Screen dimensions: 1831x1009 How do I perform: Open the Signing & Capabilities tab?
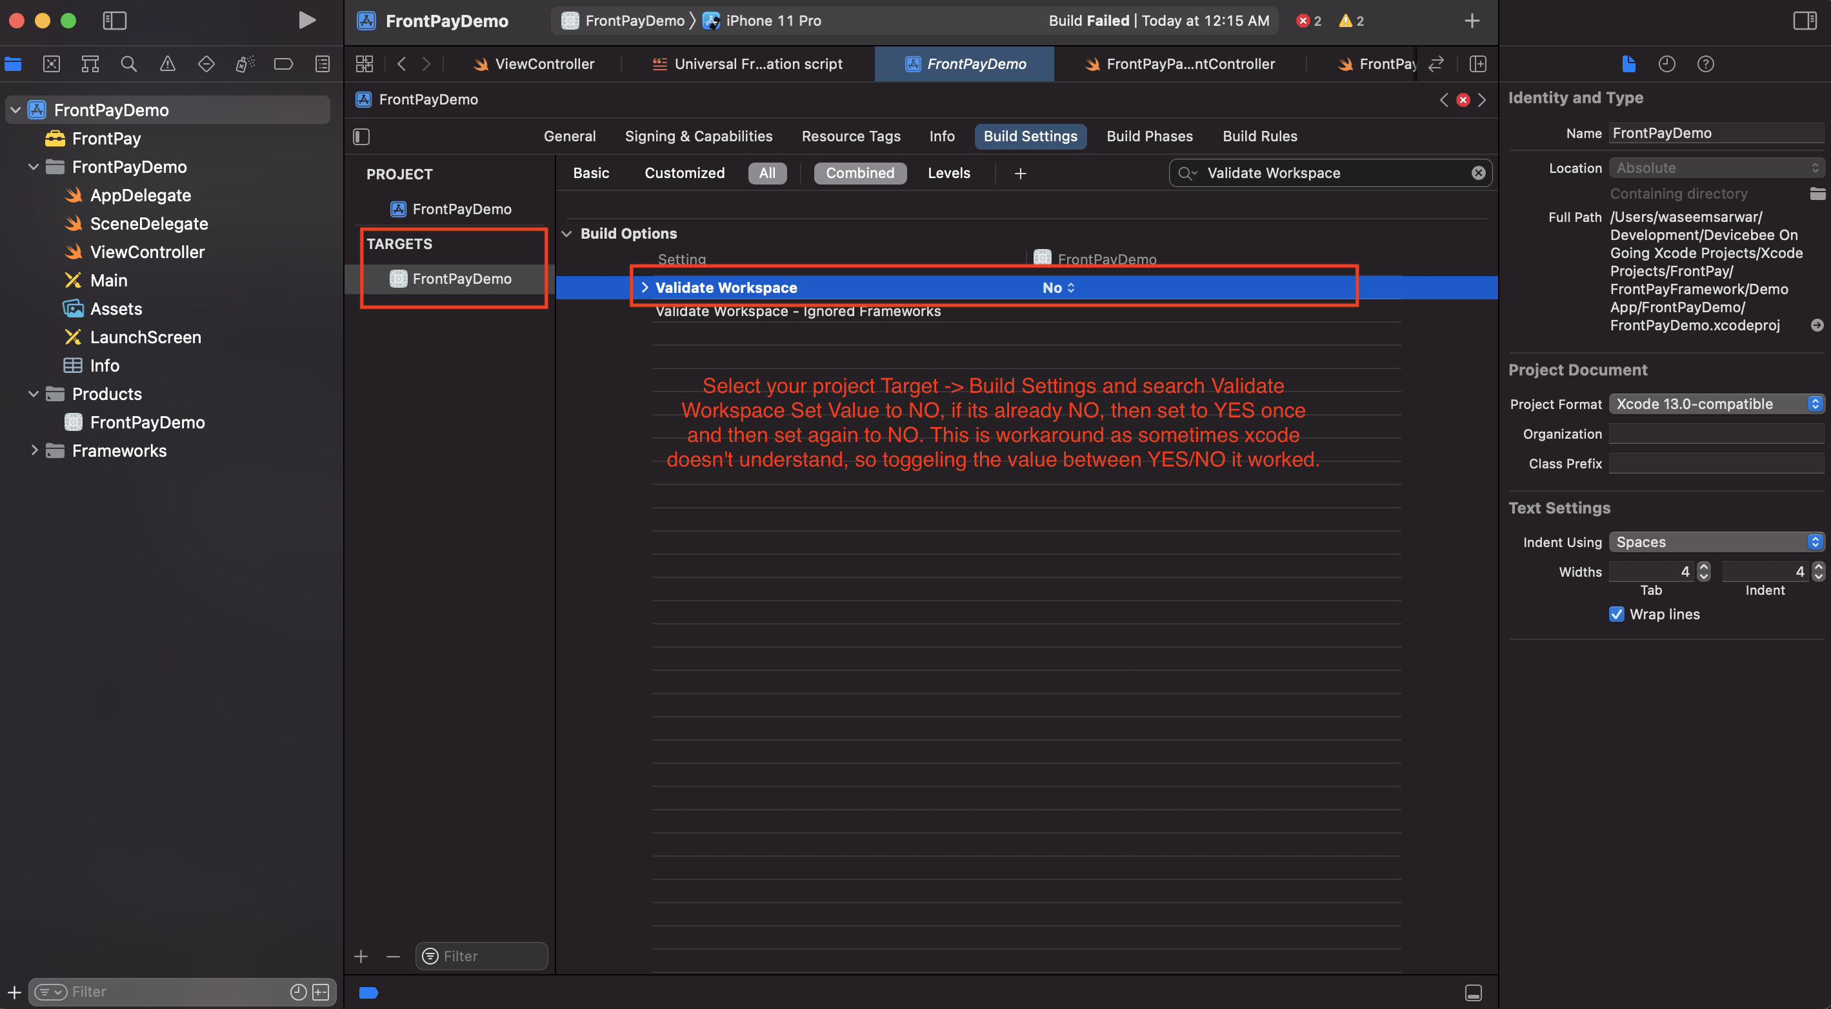698,135
